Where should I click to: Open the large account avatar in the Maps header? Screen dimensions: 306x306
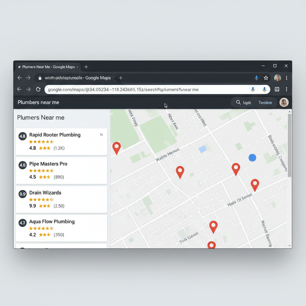[284, 102]
